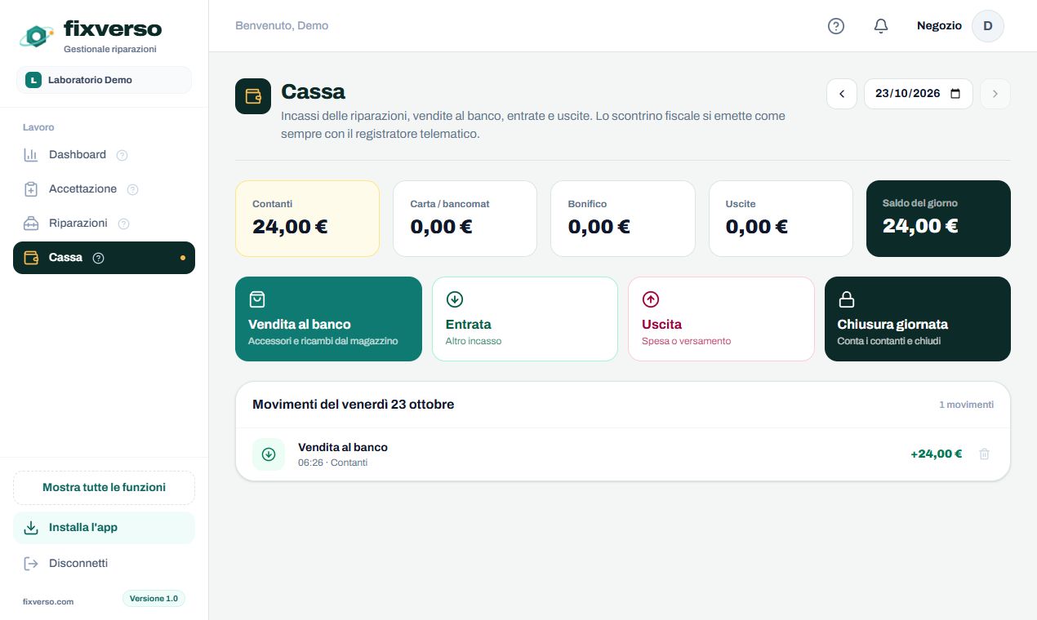Click the user avatar with letter D
The image size is (1037, 620).
point(987,26)
